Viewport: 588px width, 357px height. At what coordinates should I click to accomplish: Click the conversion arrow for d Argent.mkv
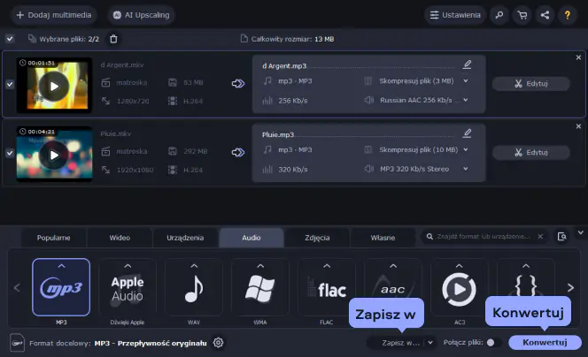238,83
